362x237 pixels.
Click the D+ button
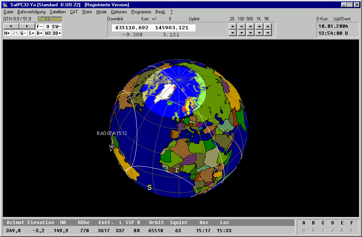pos(40,33)
